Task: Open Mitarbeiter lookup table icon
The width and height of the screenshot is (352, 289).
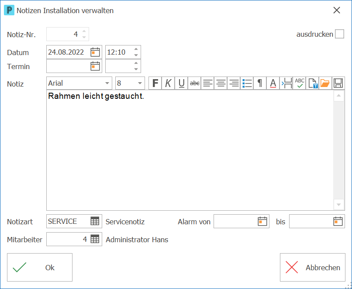Action: [95, 239]
